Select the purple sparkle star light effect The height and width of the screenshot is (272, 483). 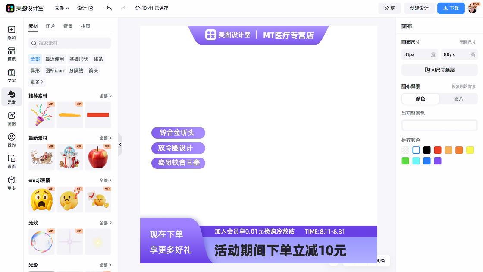pos(70,241)
